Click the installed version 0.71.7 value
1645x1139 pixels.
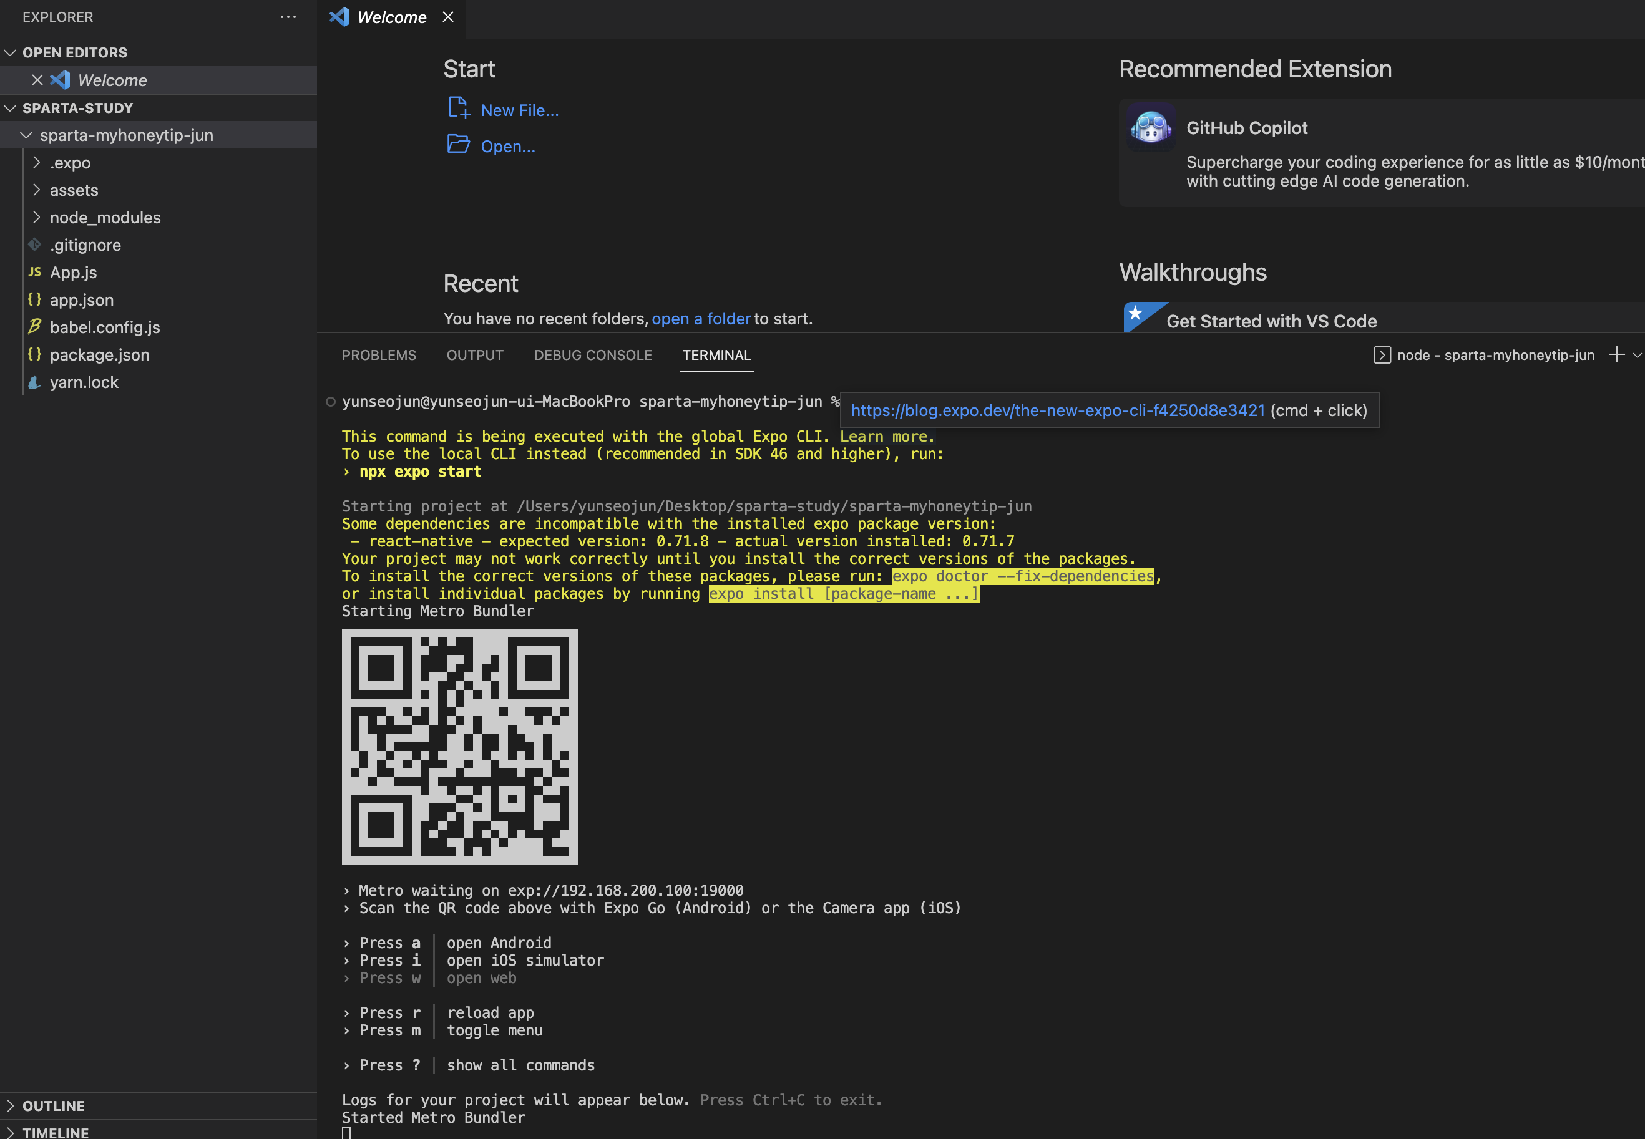988,541
